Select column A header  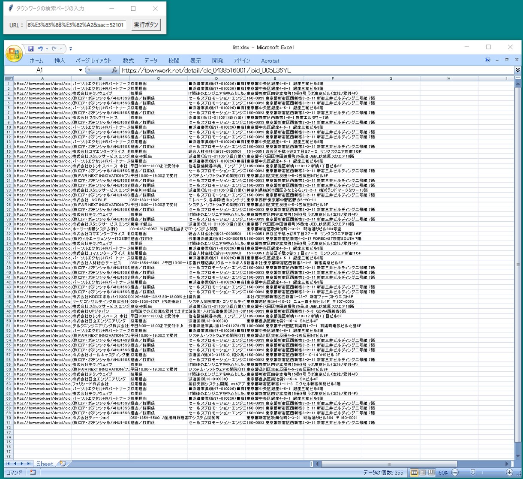coord(42,78)
